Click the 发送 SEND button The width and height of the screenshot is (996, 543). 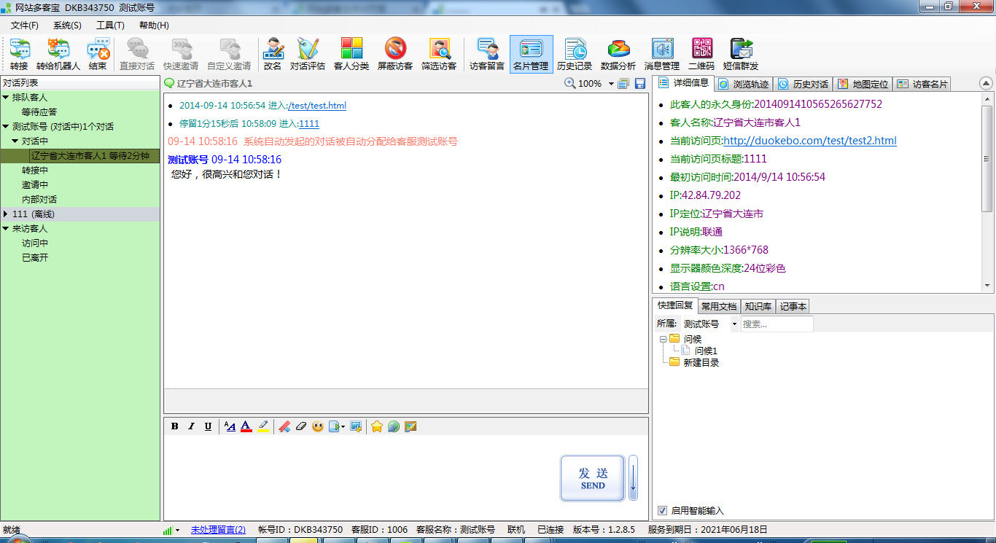(592, 478)
